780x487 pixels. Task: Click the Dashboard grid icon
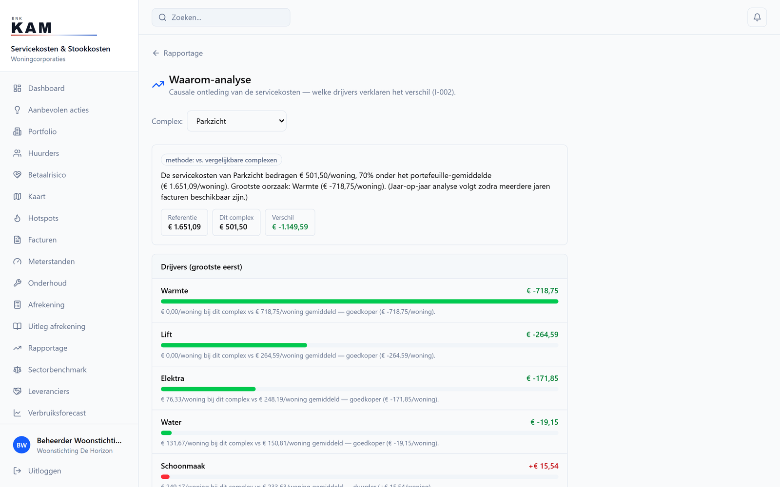[x=18, y=88]
